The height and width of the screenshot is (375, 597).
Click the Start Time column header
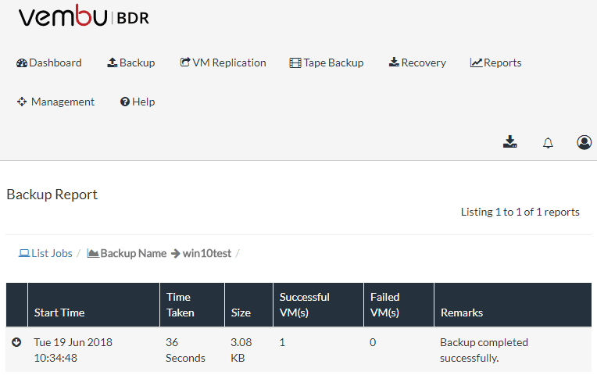click(59, 312)
